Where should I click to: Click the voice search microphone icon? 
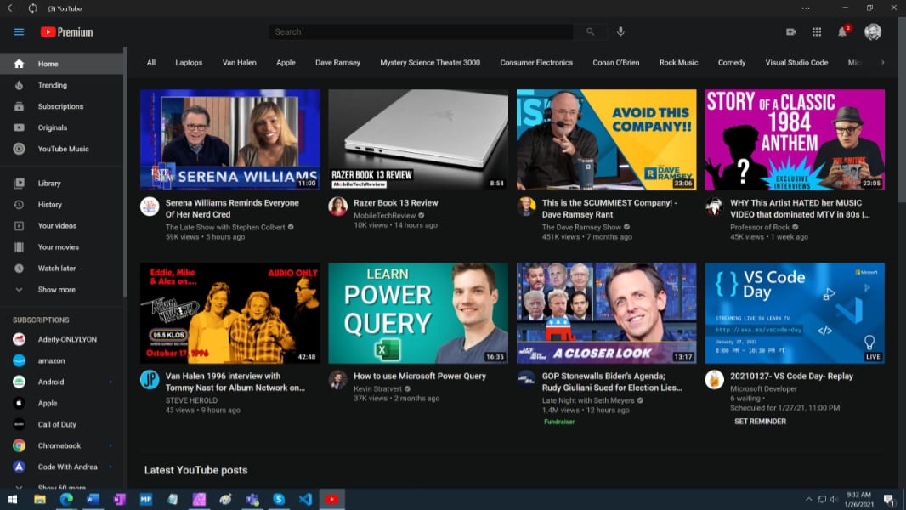(620, 31)
